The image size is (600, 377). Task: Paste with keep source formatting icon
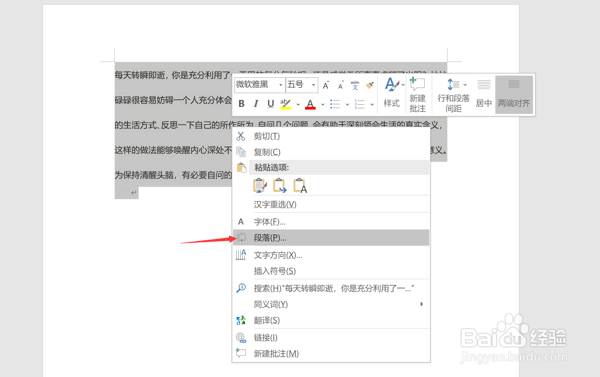coord(260,186)
